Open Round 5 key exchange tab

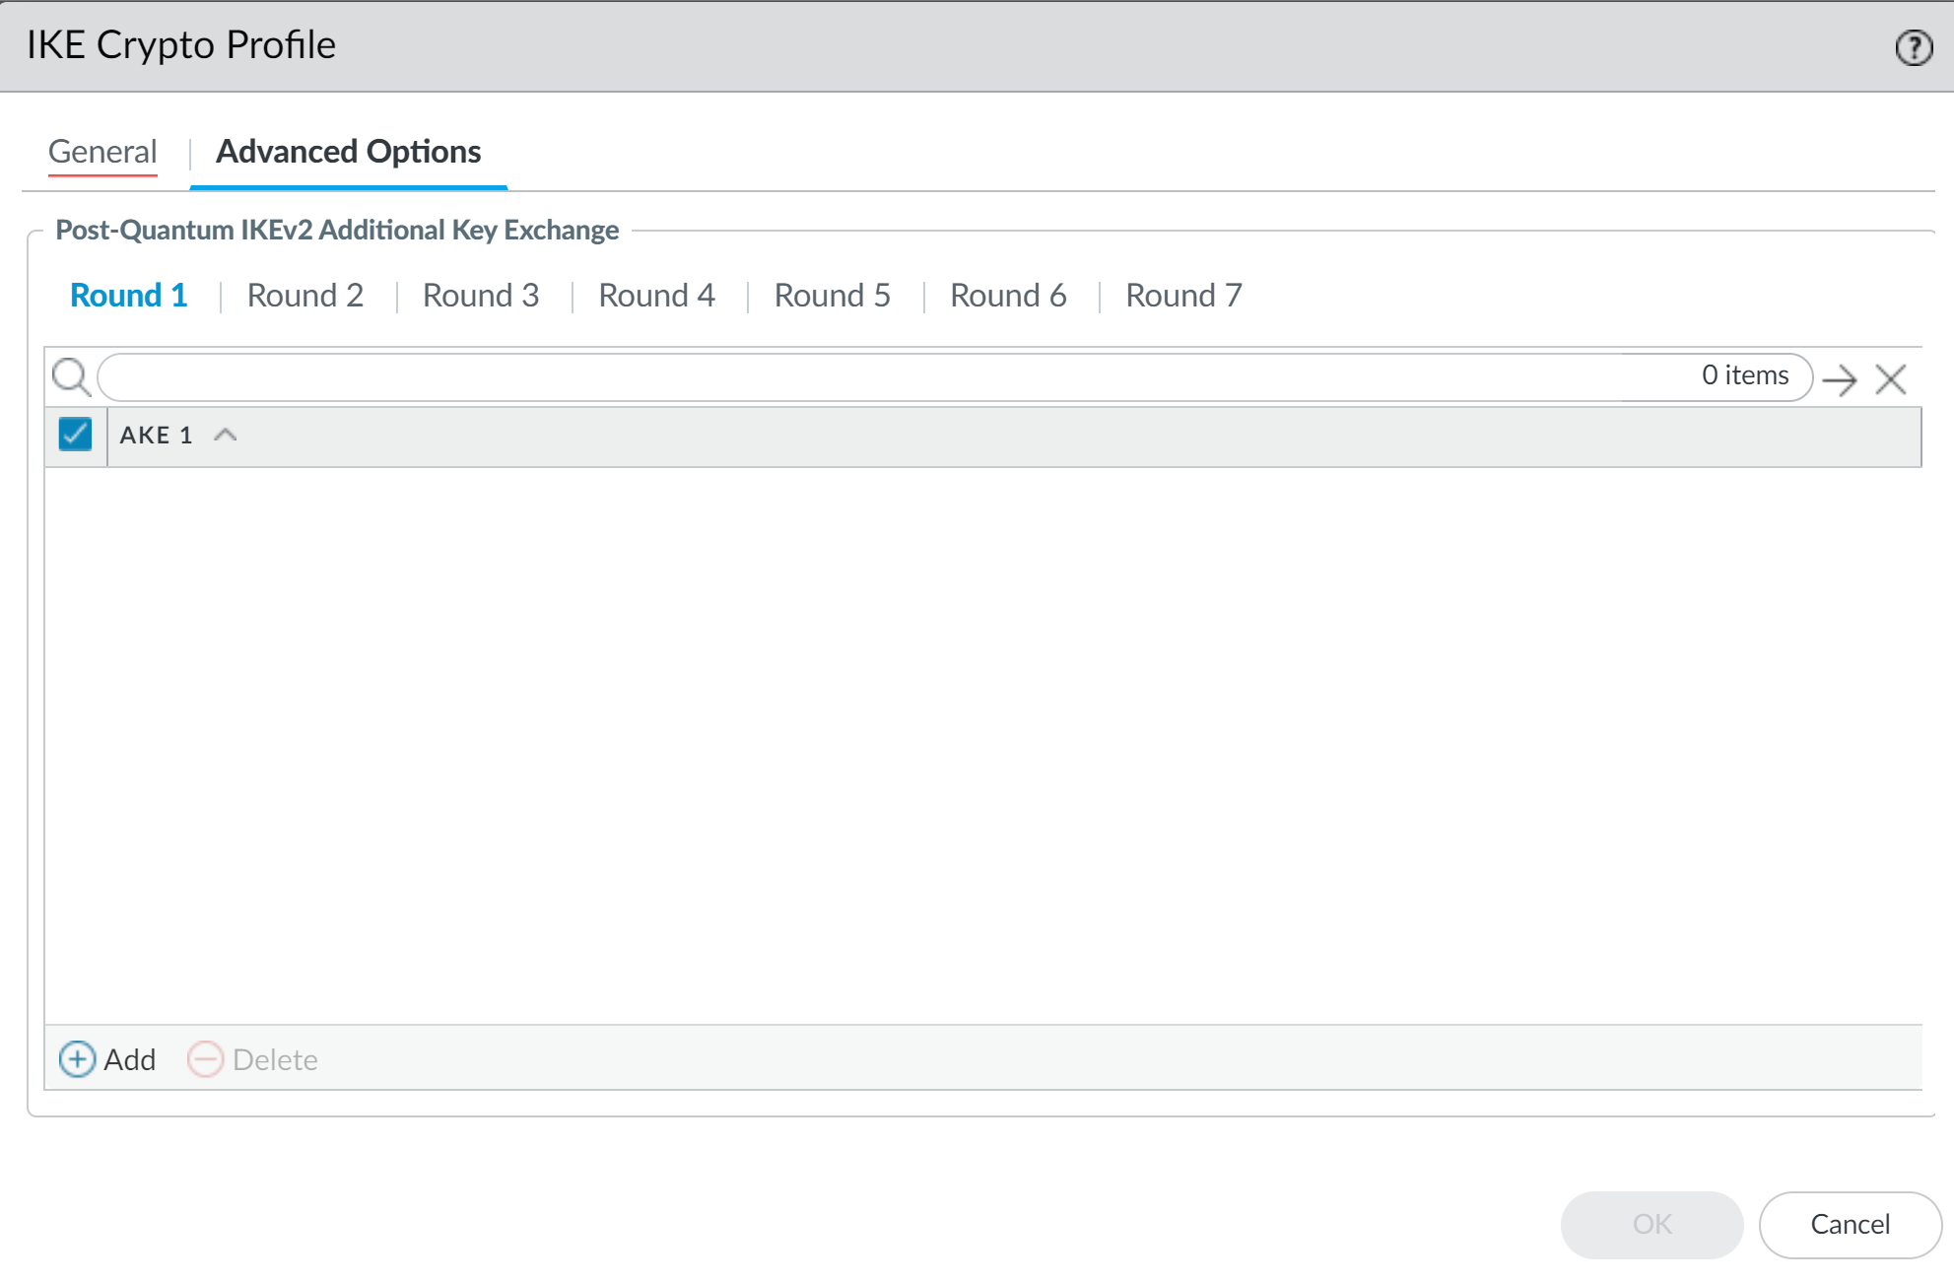coord(832,296)
